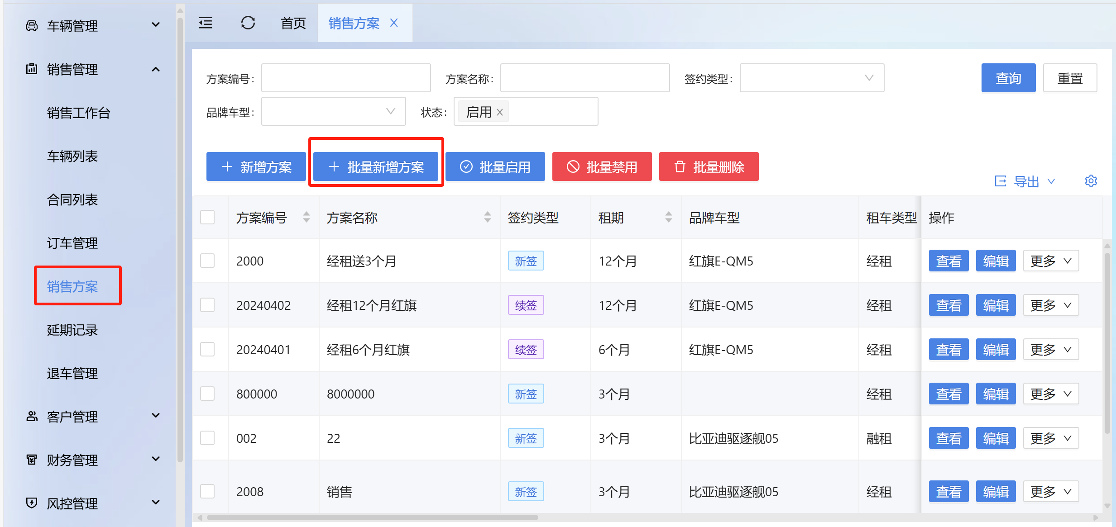Check the row for plan 2000
This screenshot has width=1116, height=527.
[x=207, y=261]
